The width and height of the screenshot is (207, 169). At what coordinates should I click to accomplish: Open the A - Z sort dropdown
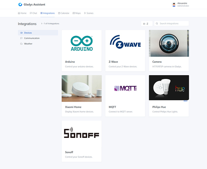click(147, 24)
